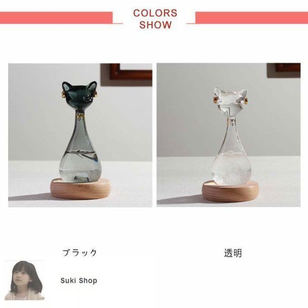Click the wooden base under clear cat
Screen dimensions: 308x308
click(x=231, y=191)
